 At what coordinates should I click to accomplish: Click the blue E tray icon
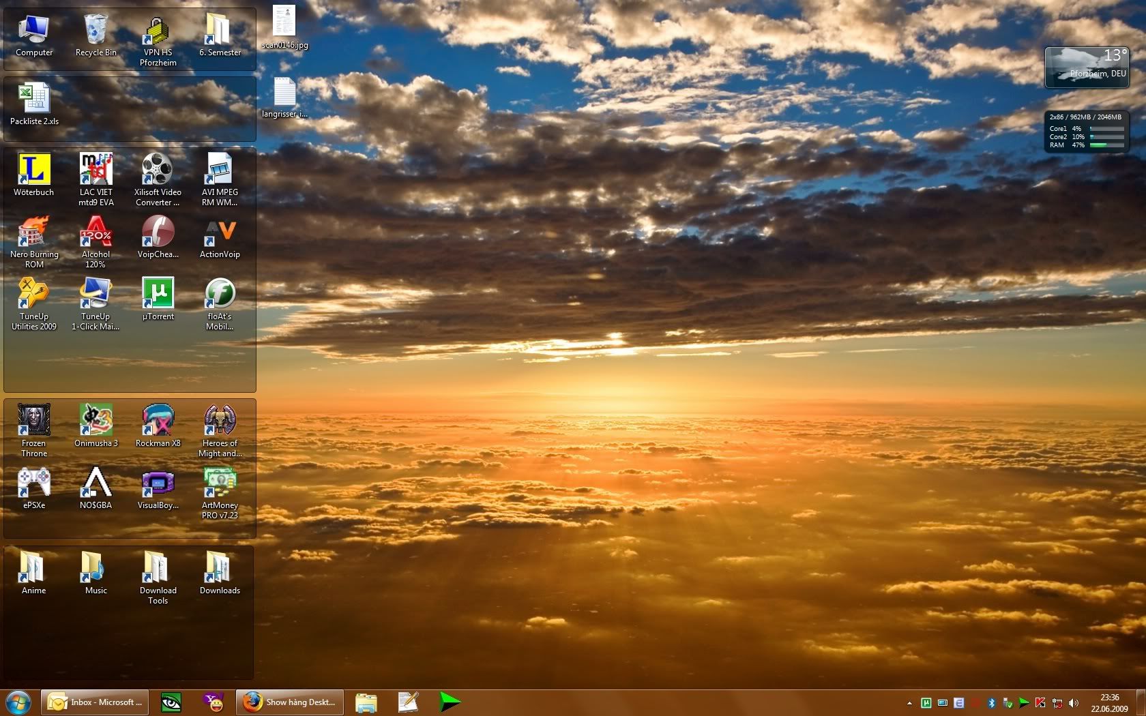click(958, 703)
